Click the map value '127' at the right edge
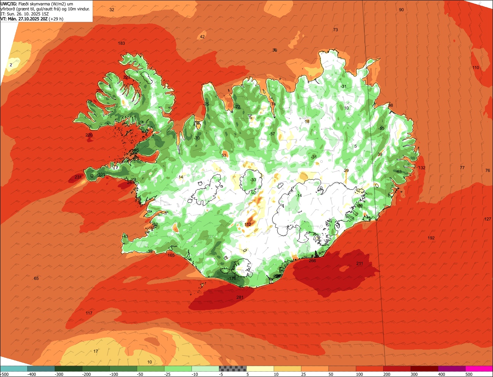This screenshot has width=493, height=377. 488,219
